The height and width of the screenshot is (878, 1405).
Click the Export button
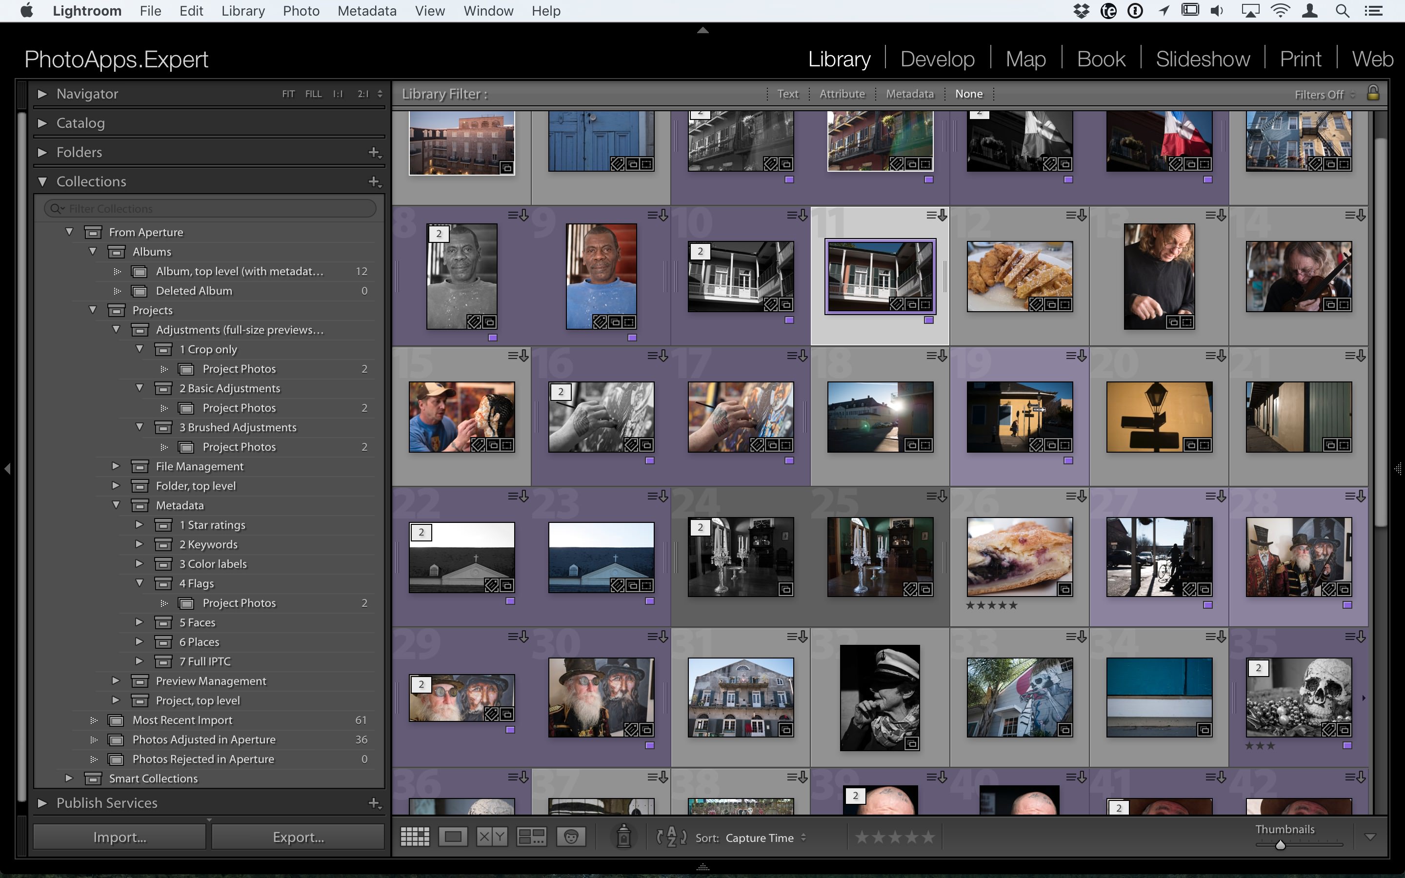298,838
